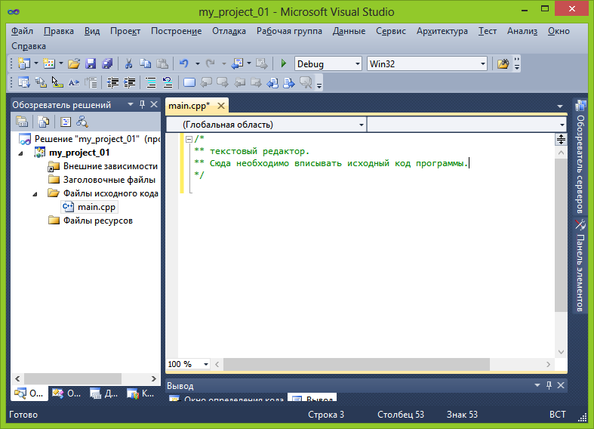Image resolution: width=594 pixels, height=429 pixels.
Task: Start debugging with the green play arrow
Action: 283,63
